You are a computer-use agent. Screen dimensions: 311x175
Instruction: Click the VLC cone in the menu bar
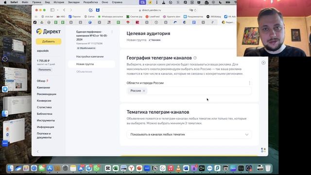(x=164, y=2)
